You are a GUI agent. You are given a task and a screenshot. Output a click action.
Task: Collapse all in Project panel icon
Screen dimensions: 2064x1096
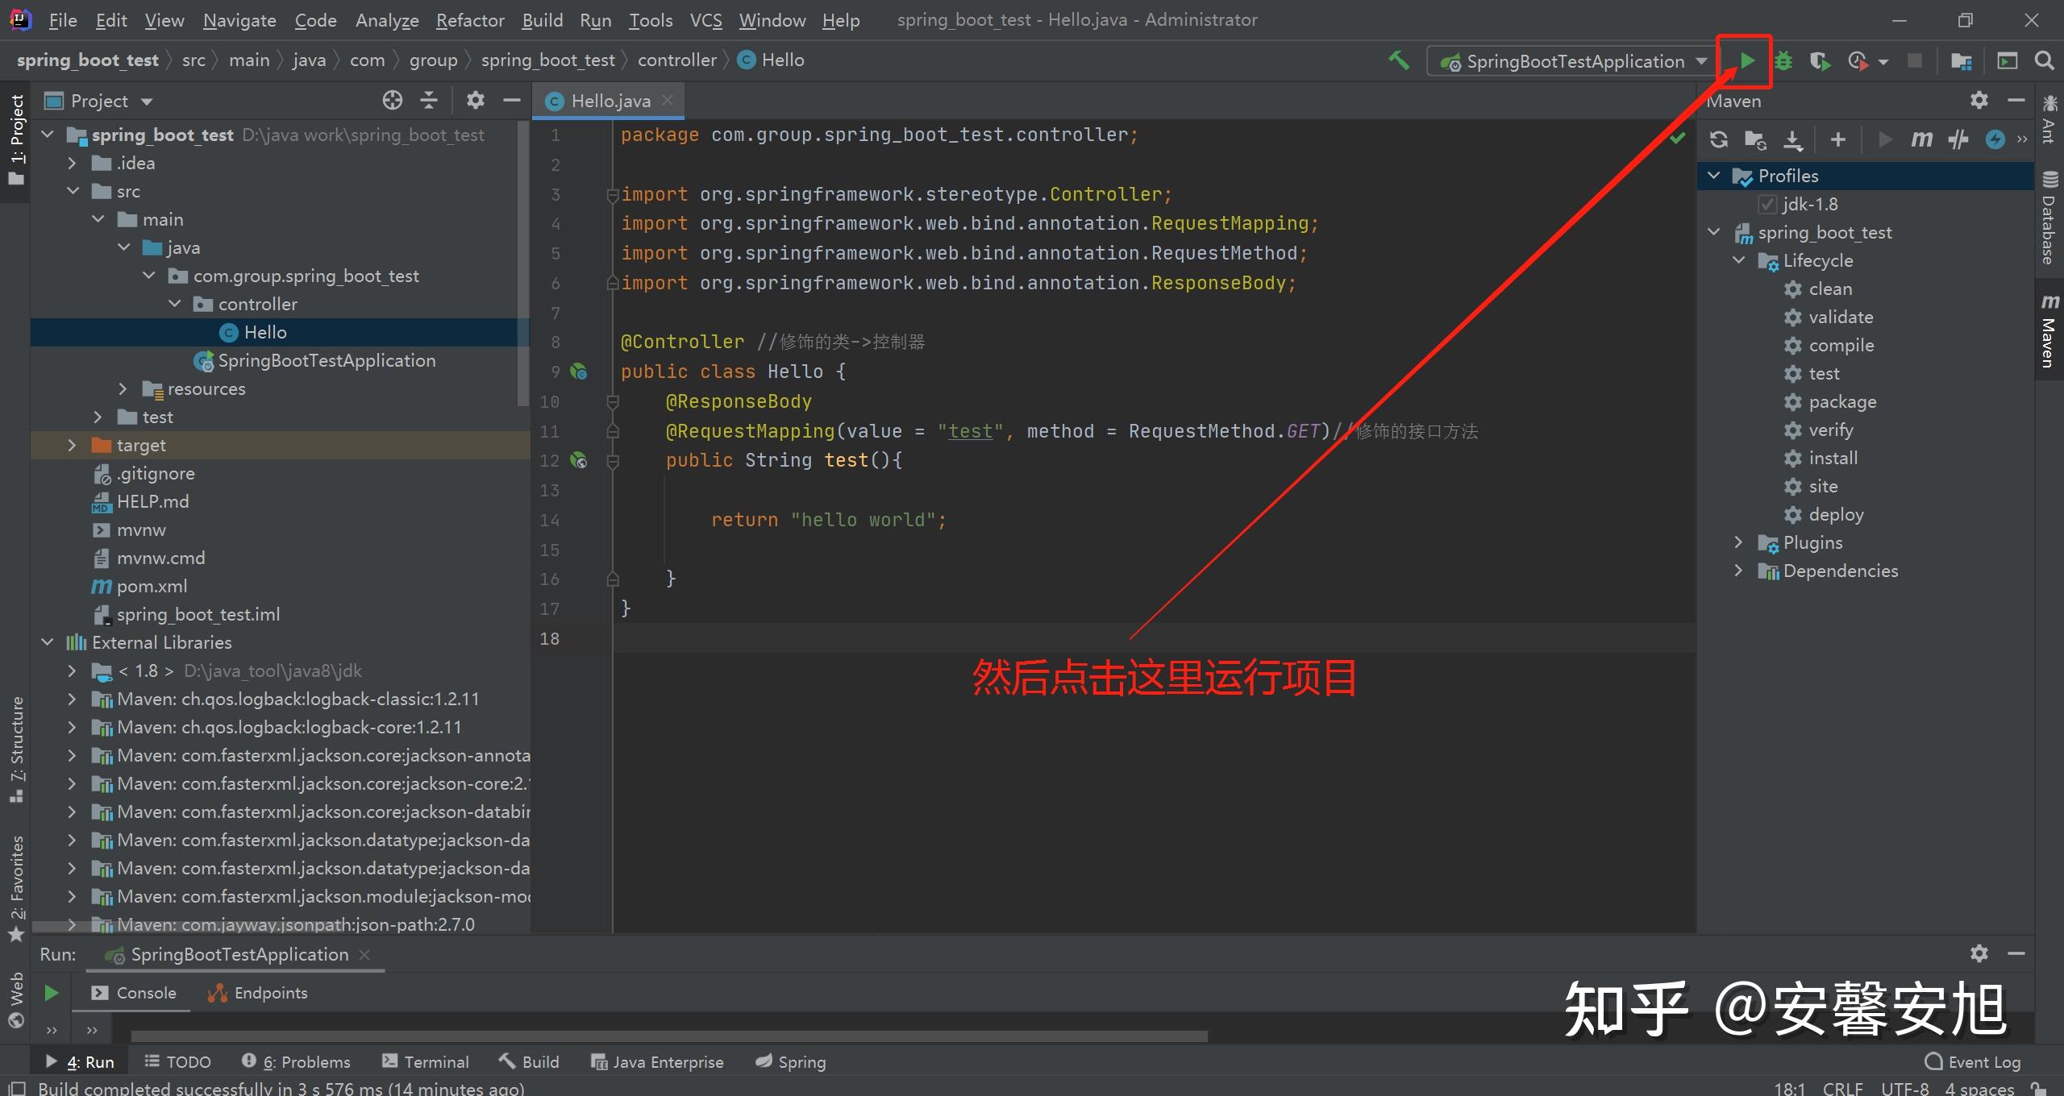coord(429,100)
